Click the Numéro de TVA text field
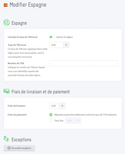The width and height of the screenshot is (125, 154). [84, 63]
